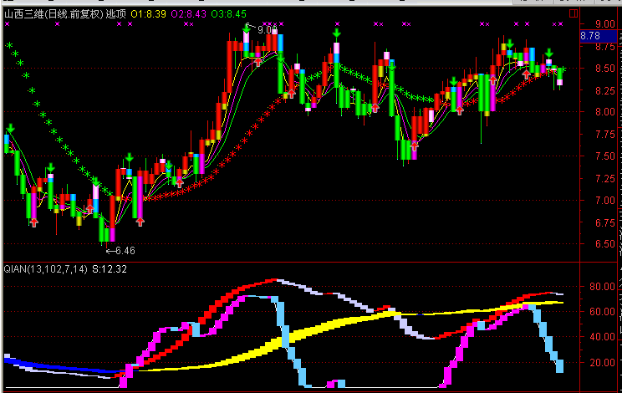Click the S:12.32 indicator value

[x=110, y=269]
